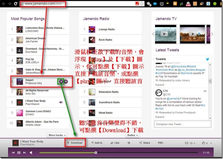Viewport: 223px width, 159px height.
Task: Click the green circle extension icon
Action: [x=215, y=4]
